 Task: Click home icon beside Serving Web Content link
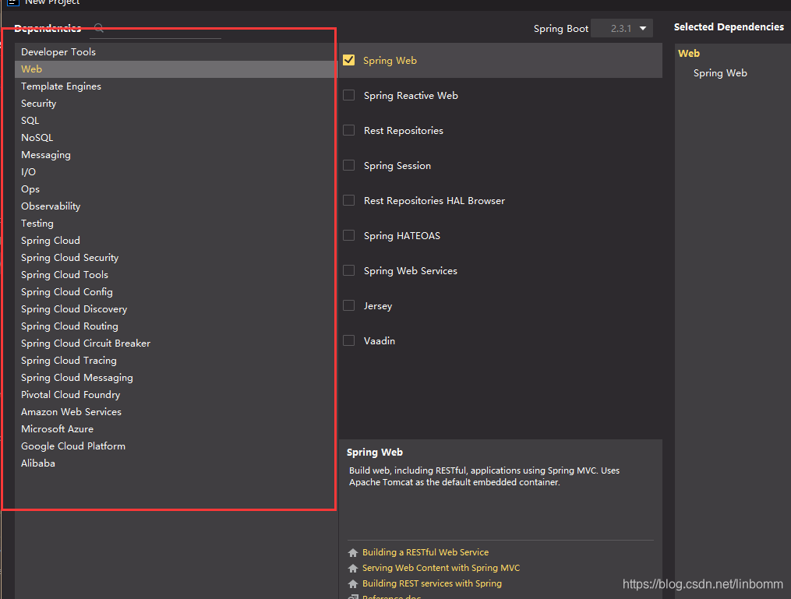tap(353, 569)
